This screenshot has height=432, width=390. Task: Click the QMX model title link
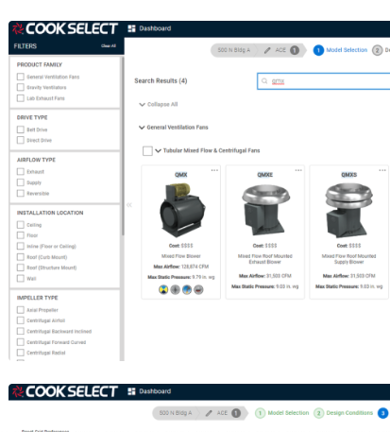(181, 175)
